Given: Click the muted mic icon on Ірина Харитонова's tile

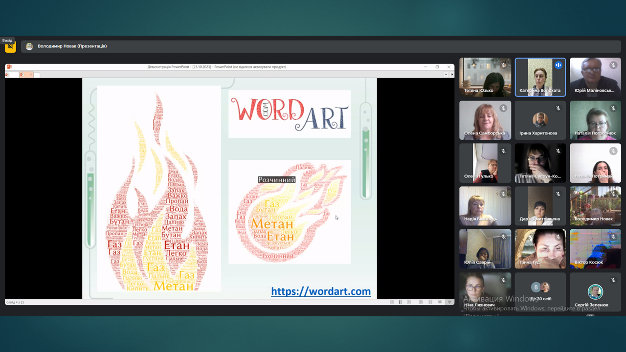Looking at the screenshot, I should pyautogui.click(x=558, y=108).
